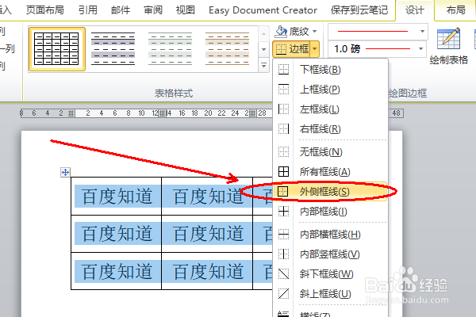Click the inside borders cross icon

tap(283, 211)
